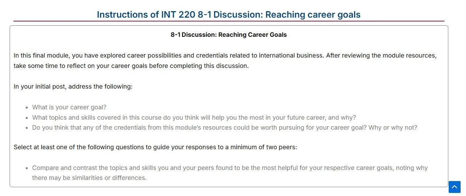
Task: Click the bullet dot before 'Compare and contrast'
Action: click(x=27, y=168)
